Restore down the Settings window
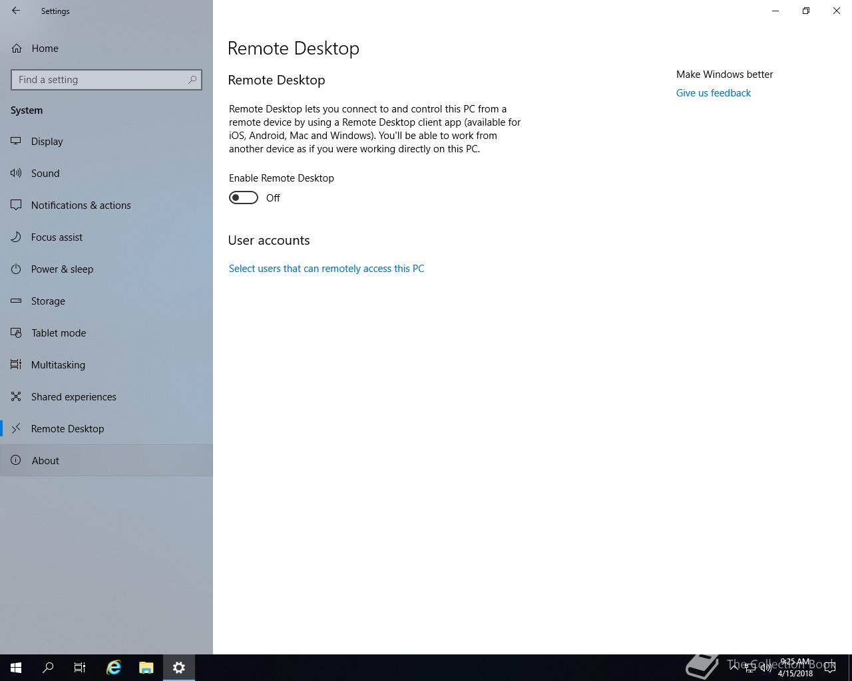This screenshot has height=681, width=852. tap(806, 11)
